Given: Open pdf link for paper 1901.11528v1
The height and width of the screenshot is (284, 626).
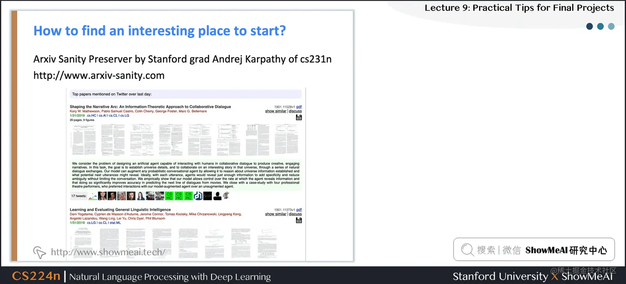Looking at the screenshot, I should coord(299,107).
